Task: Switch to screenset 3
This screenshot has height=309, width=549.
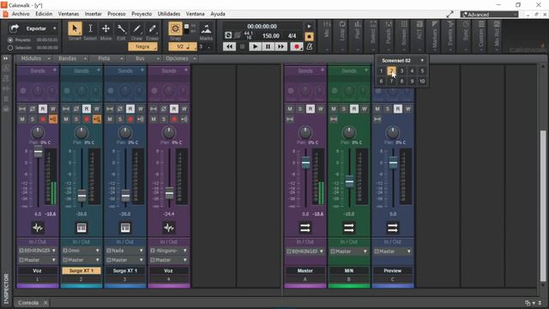Action: tap(401, 71)
